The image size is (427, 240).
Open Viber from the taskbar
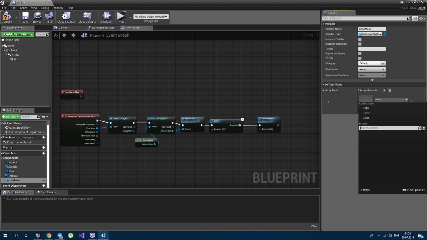pos(92,235)
